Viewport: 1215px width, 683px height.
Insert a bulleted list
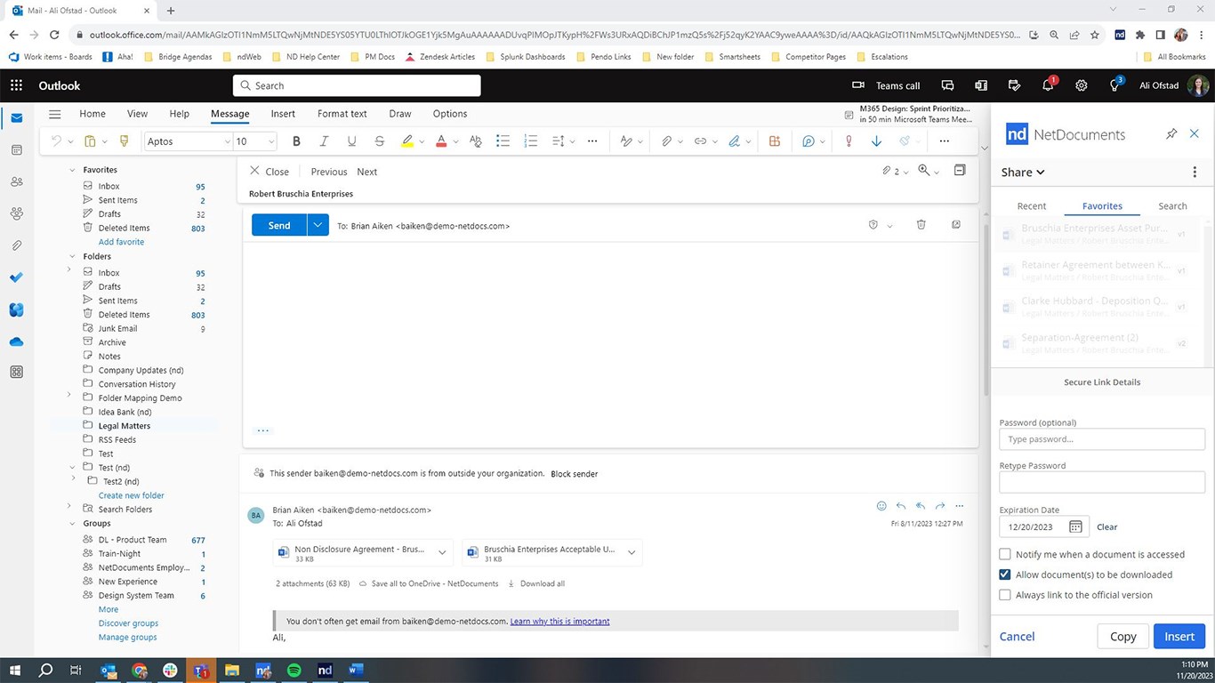point(503,141)
